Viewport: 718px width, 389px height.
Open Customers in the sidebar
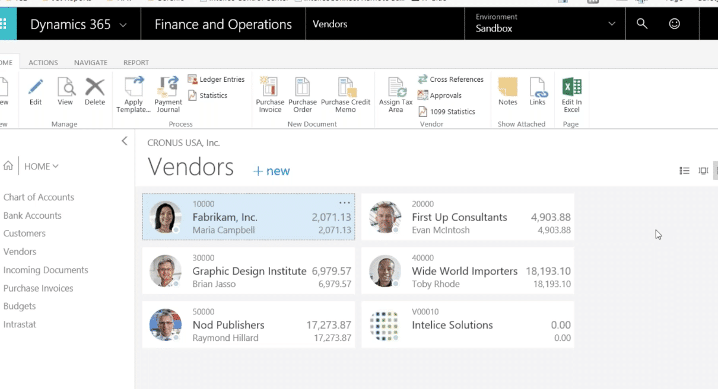[x=24, y=234]
